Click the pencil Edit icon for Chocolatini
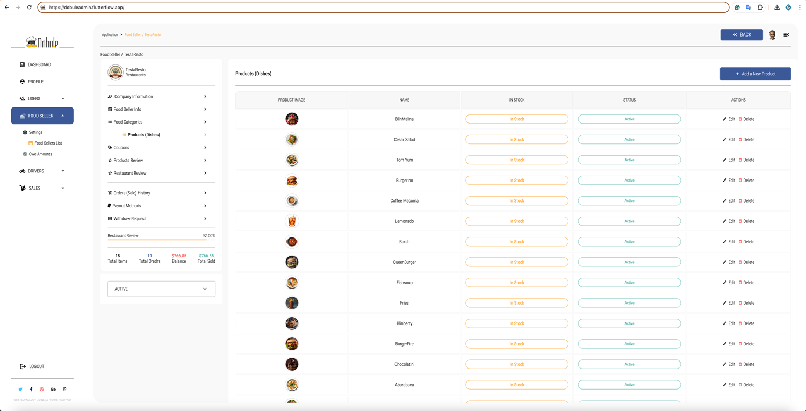Viewport: 806px width, 411px height. 724,364
